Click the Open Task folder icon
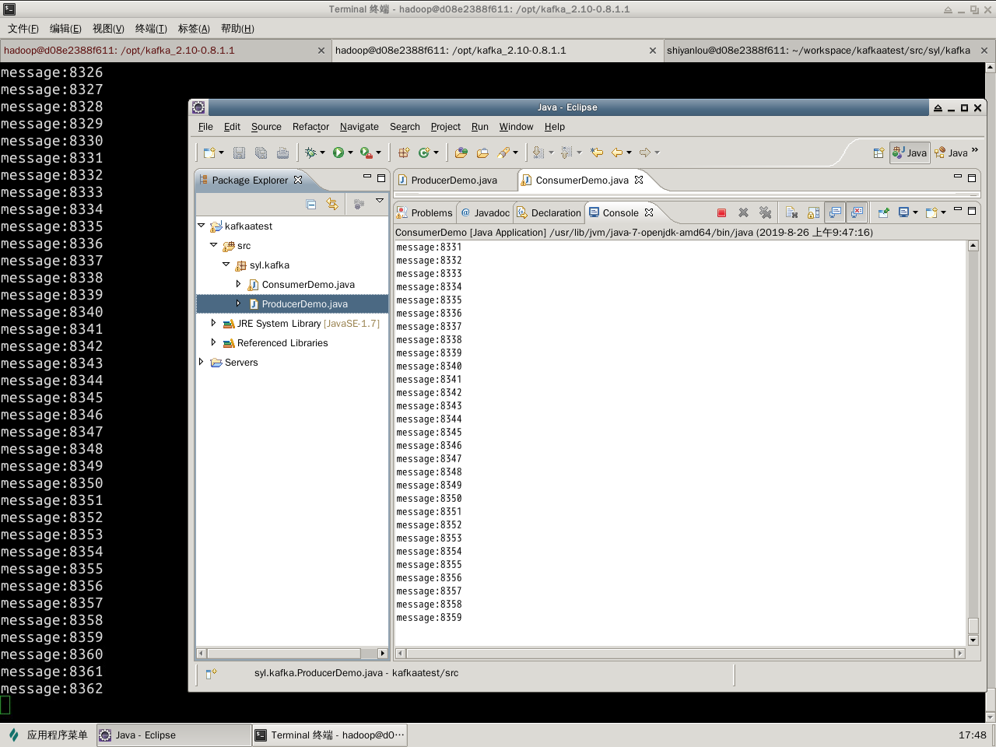Viewport: 996px width, 747px height. pos(482,153)
